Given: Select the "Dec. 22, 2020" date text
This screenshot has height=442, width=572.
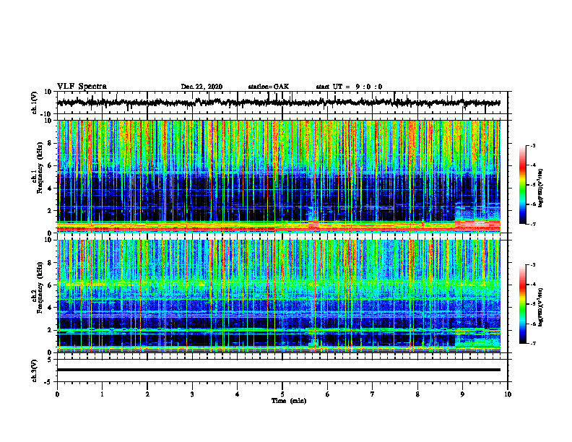Looking at the screenshot, I should tap(201, 87).
